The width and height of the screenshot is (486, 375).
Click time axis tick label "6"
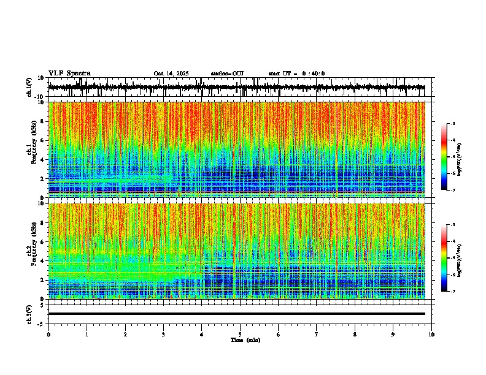pos(279,335)
